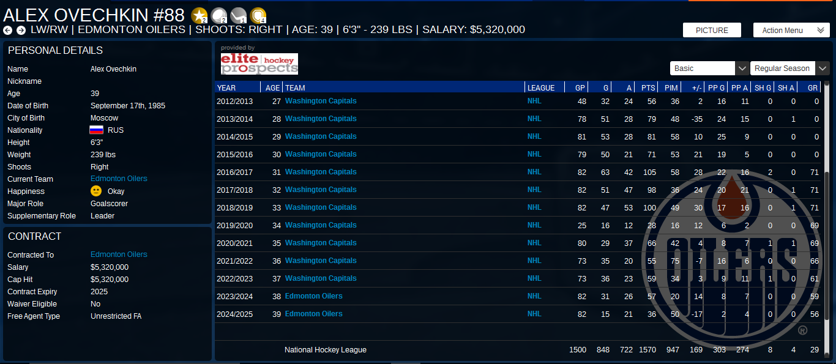Click the gold shield award badge

click(258, 15)
